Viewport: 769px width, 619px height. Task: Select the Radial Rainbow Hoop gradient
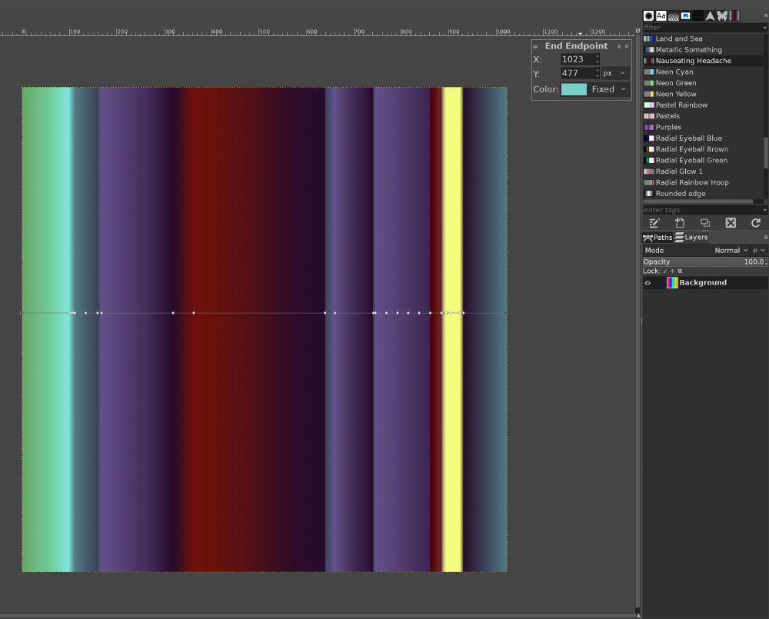[x=703, y=182]
